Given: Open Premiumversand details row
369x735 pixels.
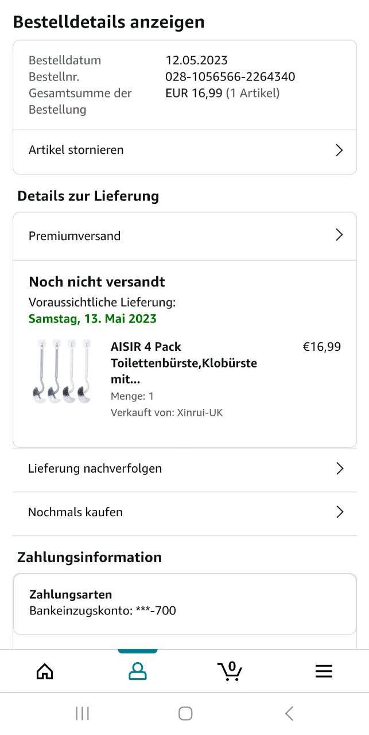Looking at the screenshot, I should [185, 236].
